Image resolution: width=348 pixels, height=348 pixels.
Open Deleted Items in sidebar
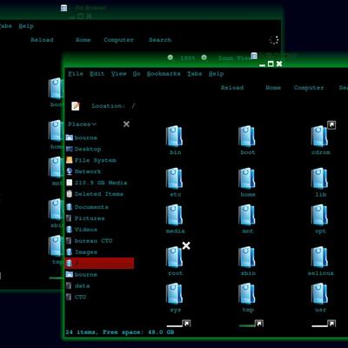pos(95,194)
